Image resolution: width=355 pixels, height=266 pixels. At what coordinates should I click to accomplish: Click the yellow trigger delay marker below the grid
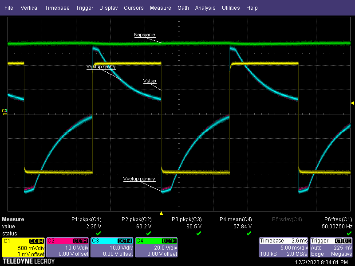coord(161,213)
